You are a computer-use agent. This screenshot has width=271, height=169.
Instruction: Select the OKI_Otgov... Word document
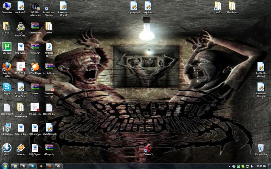35,149
